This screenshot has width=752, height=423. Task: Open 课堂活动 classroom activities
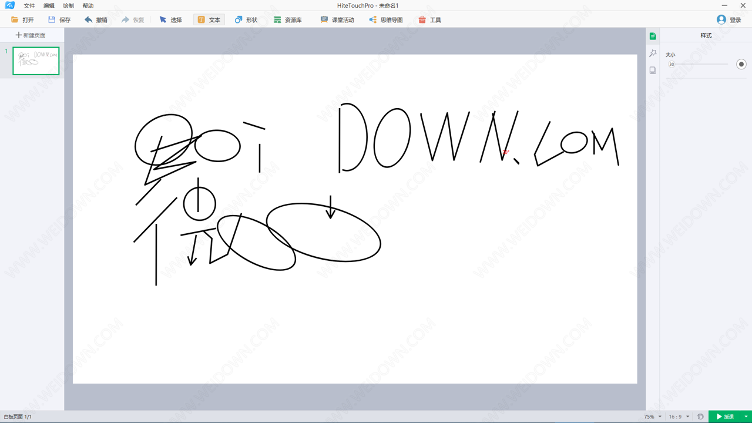click(x=337, y=20)
